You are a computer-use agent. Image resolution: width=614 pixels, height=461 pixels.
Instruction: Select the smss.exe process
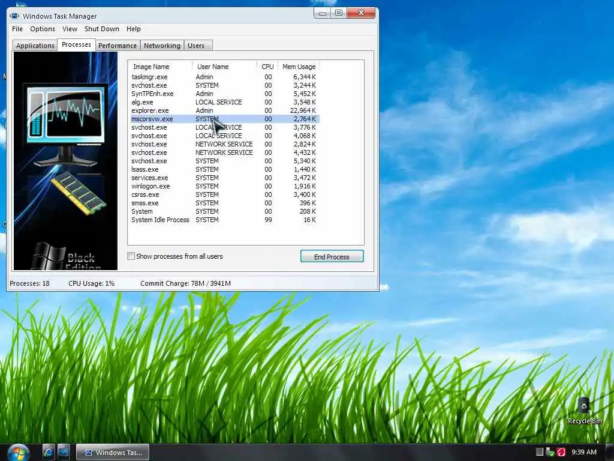click(225, 203)
